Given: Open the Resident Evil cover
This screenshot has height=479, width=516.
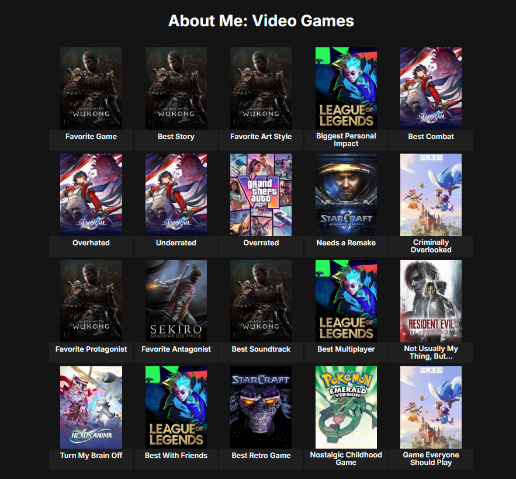Looking at the screenshot, I should [x=431, y=301].
